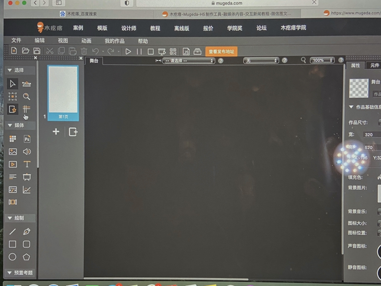Visit the 论坛 link
This screenshot has width=381, height=286.
pos(261,28)
